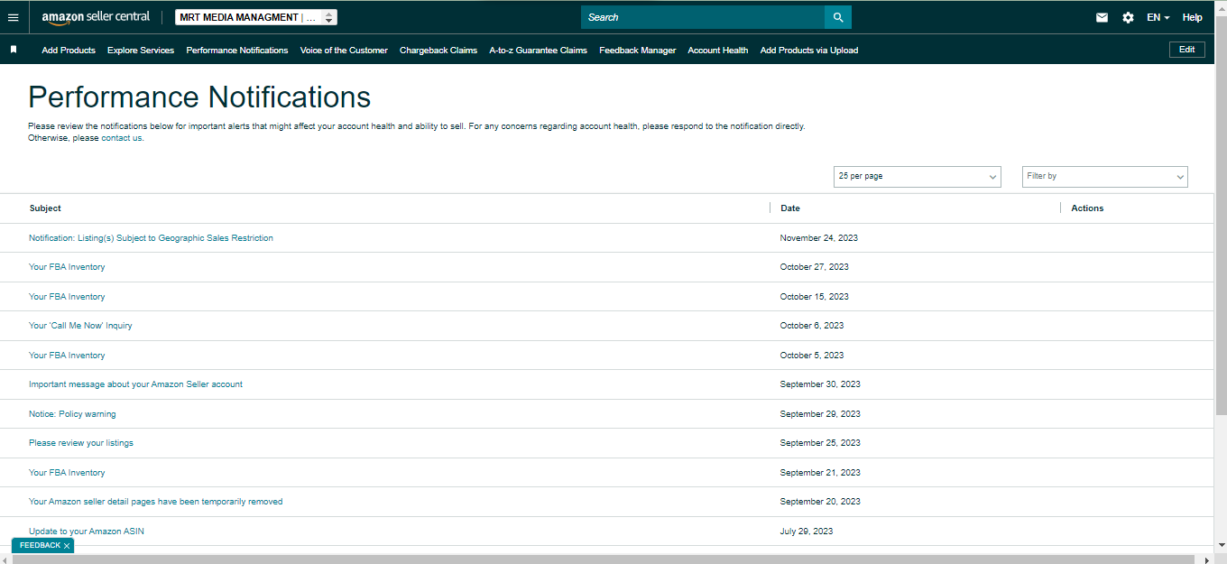Expand the EN language dropdown
The width and height of the screenshot is (1227, 564).
tap(1158, 17)
